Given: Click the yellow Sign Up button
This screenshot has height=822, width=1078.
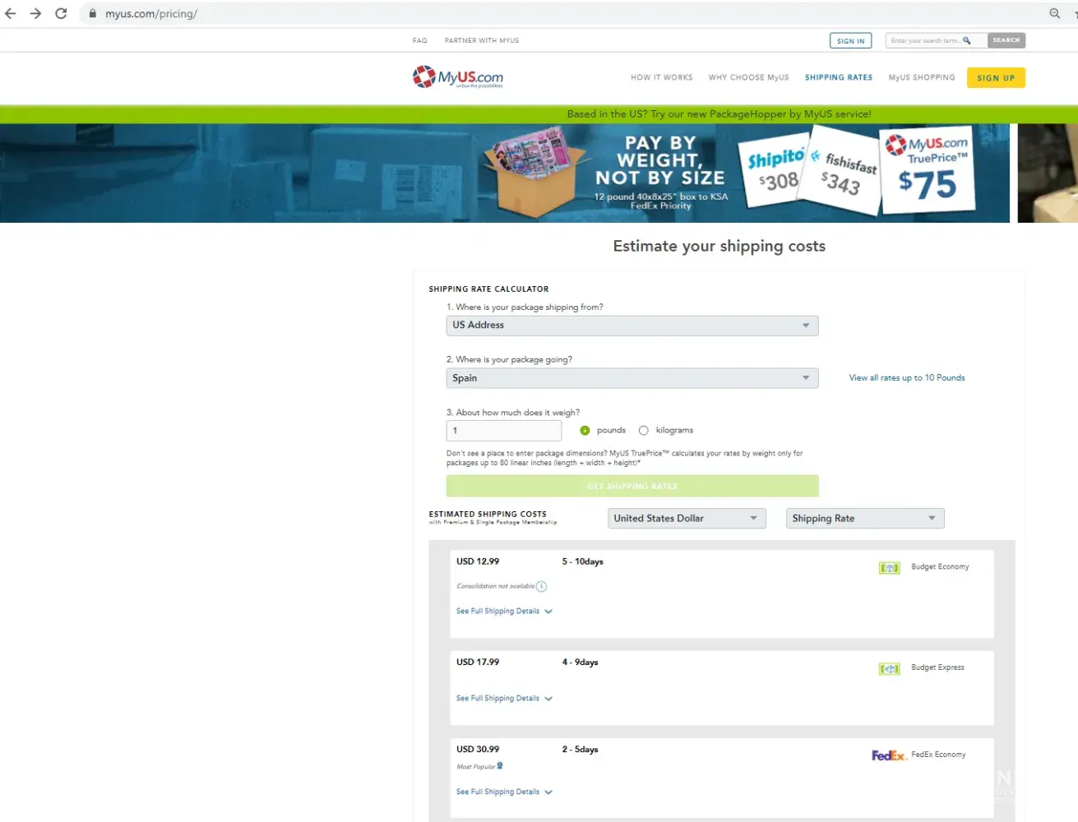Looking at the screenshot, I should click(x=995, y=78).
